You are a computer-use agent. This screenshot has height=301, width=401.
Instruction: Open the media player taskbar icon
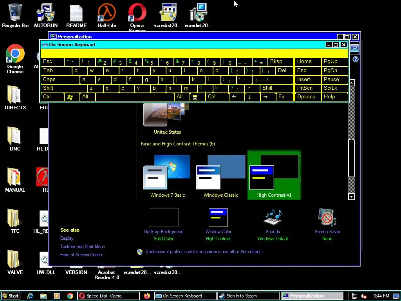[56, 296]
